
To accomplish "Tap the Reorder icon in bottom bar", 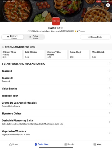I will click(x=65, y=144).
